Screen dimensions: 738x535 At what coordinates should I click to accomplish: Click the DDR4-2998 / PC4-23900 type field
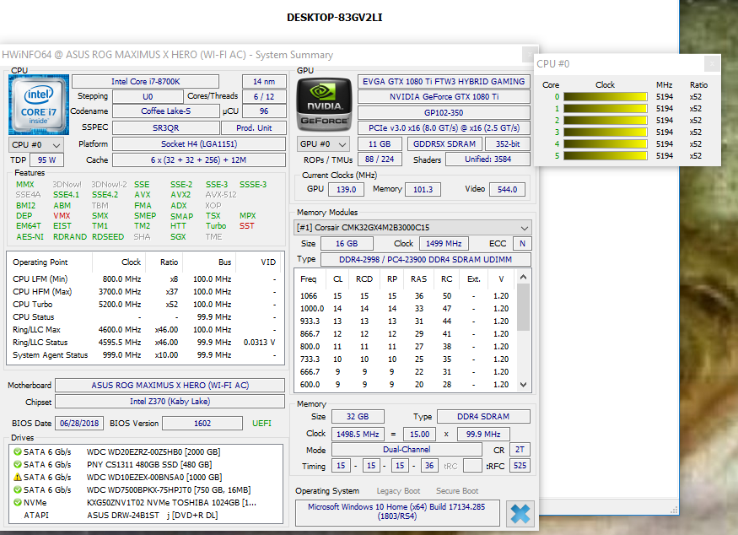click(425, 260)
